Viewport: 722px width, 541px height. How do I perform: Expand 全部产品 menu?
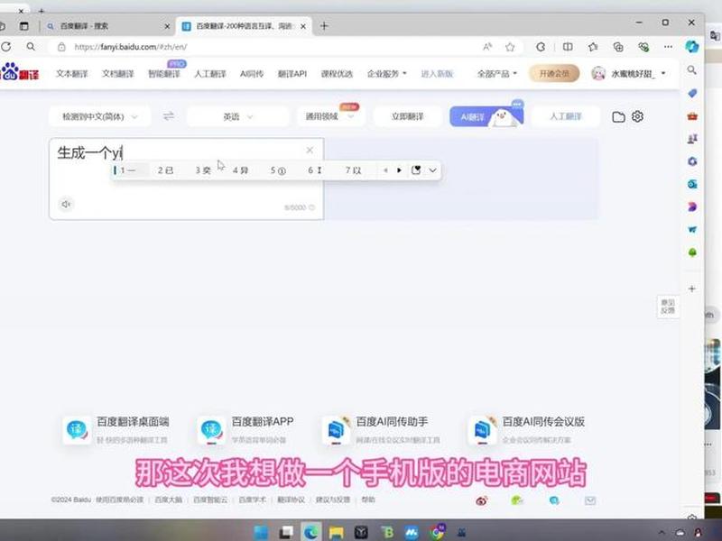pos(497,74)
